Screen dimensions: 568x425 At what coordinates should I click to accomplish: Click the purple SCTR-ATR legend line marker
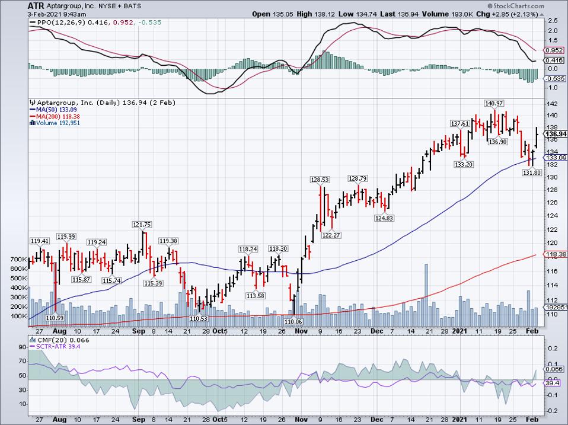(33, 347)
